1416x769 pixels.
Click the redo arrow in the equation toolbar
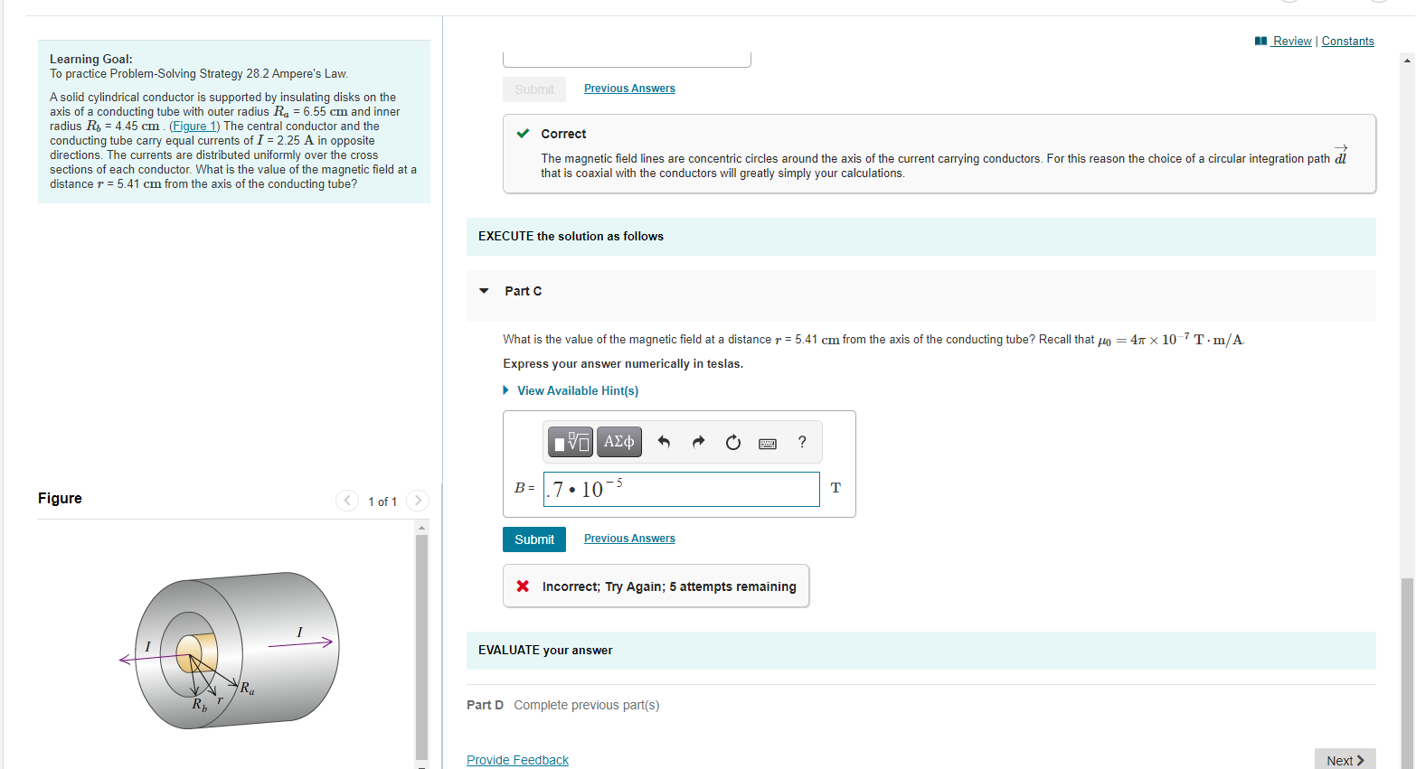pos(698,441)
